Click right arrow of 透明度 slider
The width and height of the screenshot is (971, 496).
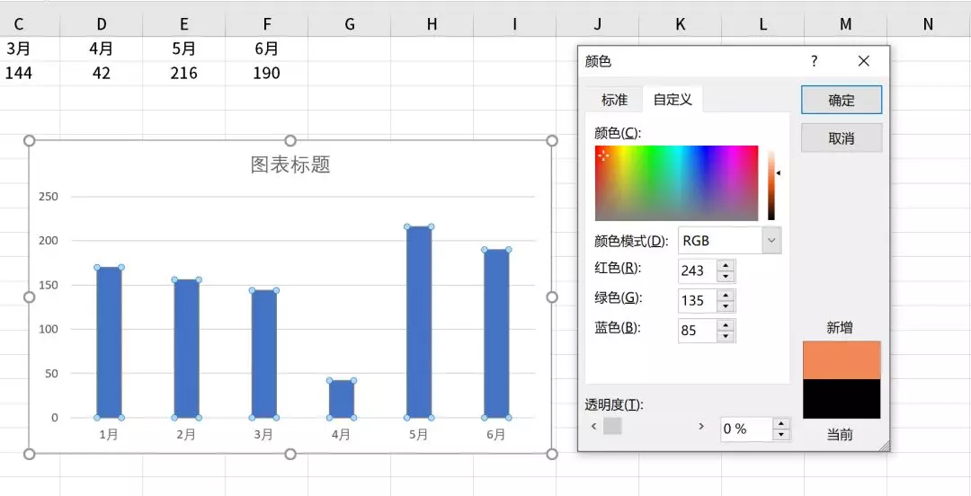(701, 426)
